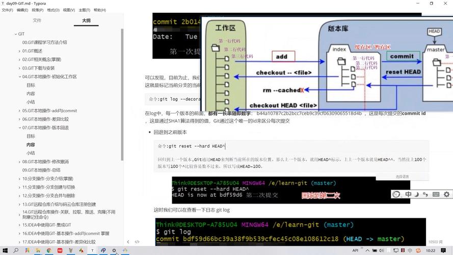Click the battery tray icon

[x=375, y=250]
